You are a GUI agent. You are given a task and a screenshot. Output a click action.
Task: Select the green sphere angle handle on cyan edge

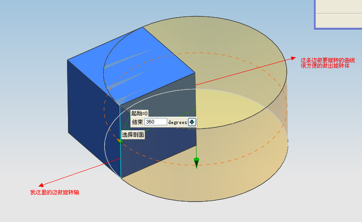click(120, 142)
